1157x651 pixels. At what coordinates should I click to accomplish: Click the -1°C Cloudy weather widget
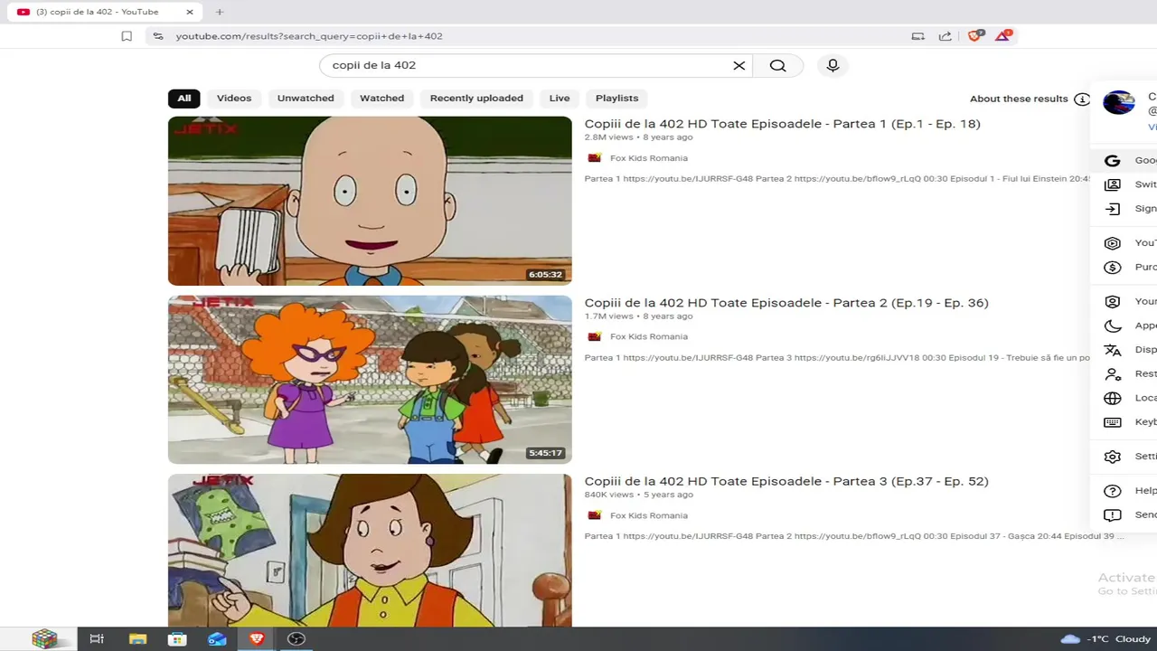coord(1105,639)
